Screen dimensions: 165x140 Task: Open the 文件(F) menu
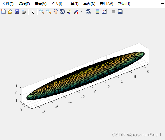point(8,4)
